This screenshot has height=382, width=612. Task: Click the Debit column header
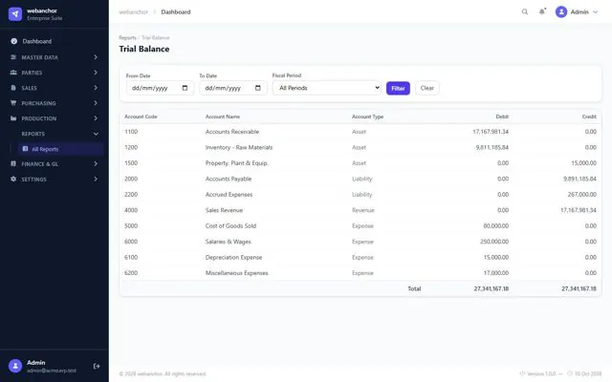click(x=502, y=117)
